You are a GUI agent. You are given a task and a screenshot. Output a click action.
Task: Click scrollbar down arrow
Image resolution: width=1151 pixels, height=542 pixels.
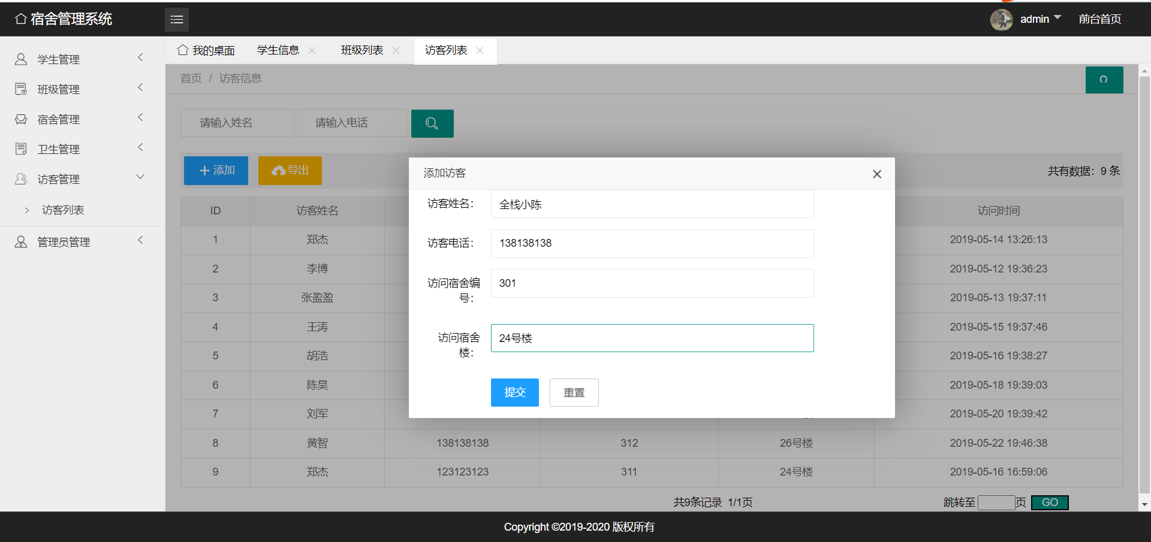click(1144, 504)
